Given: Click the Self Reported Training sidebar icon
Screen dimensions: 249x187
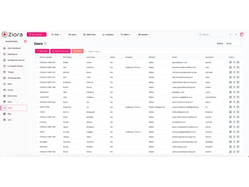Looking at the screenshot, I should click(4, 60).
